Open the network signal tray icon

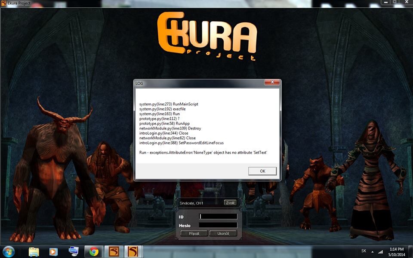(380, 251)
